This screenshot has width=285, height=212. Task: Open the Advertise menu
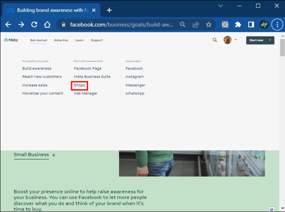click(61, 40)
